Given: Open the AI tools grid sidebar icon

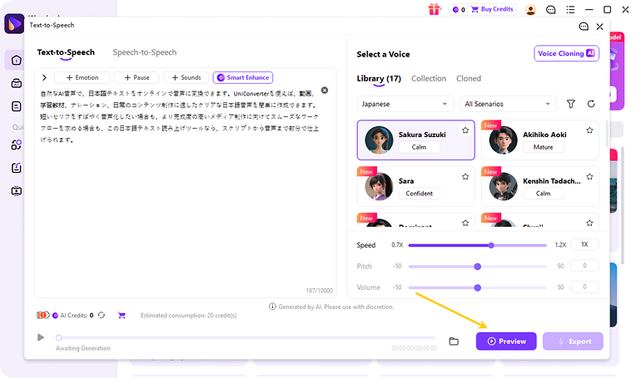Looking at the screenshot, I should point(16,145).
